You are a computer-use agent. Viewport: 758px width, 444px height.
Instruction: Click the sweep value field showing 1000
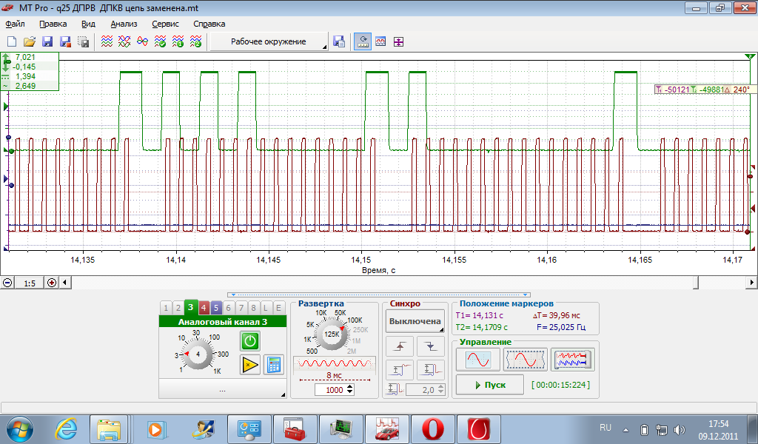pos(335,390)
